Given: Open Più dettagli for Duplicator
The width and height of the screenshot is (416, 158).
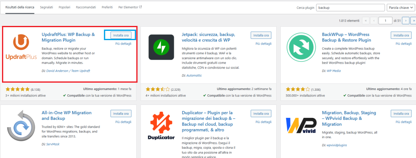Looking at the screenshot, I should 263,122.
